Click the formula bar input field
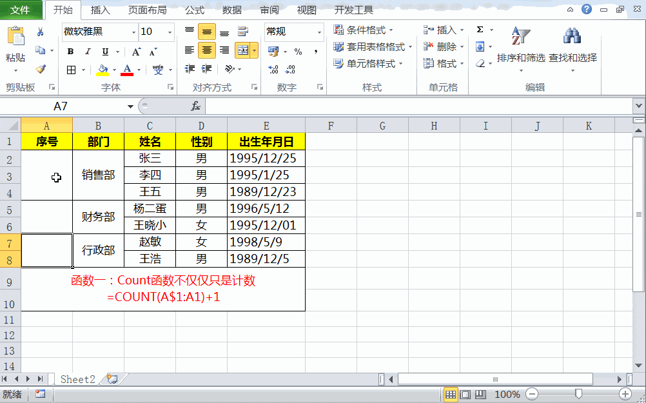Image resolution: width=646 pixels, height=403 pixels. (x=418, y=106)
